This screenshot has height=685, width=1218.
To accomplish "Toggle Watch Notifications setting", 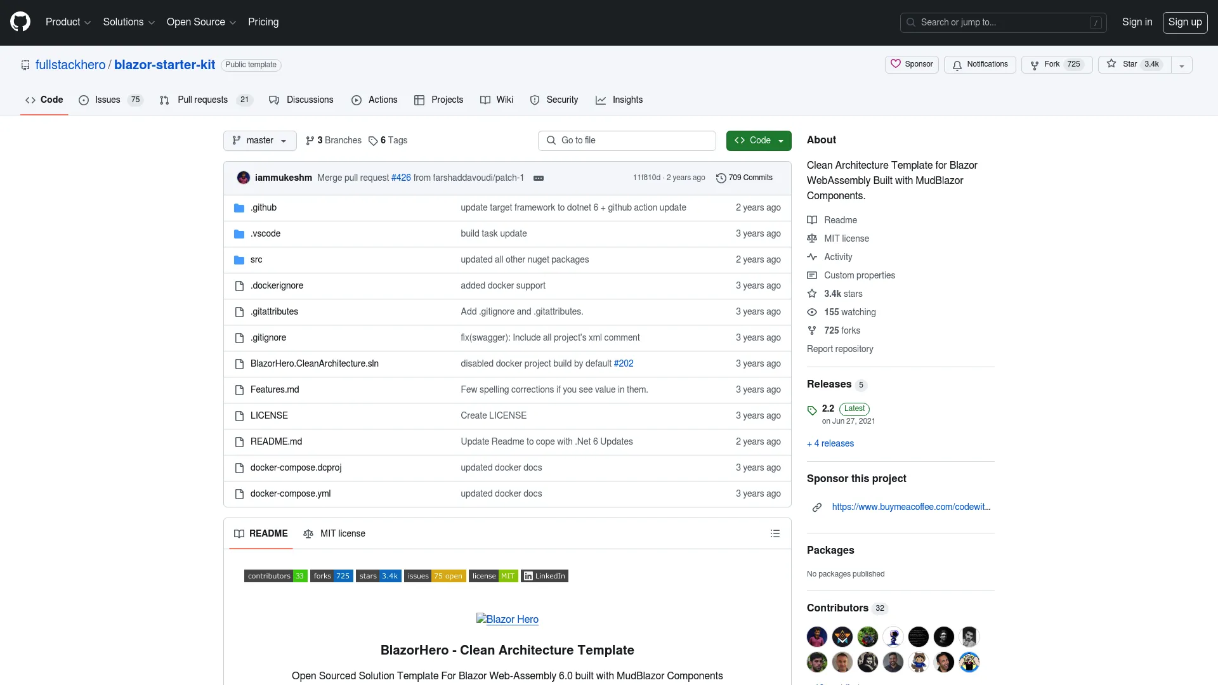I will click(979, 63).
